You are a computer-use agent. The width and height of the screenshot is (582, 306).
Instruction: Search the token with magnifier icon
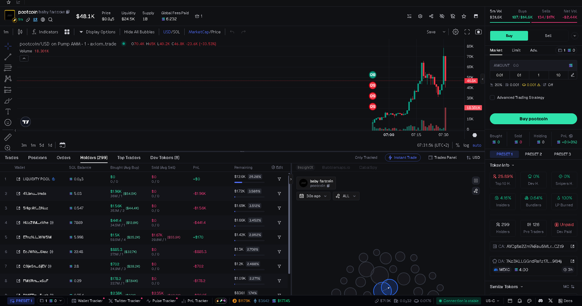[x=50, y=19]
